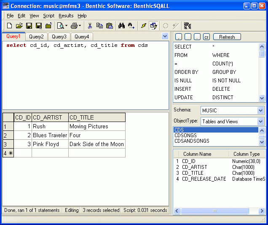The height and width of the screenshot is (225, 268).
Task: Click the CD_TITLE results column header
Action: click(97, 117)
